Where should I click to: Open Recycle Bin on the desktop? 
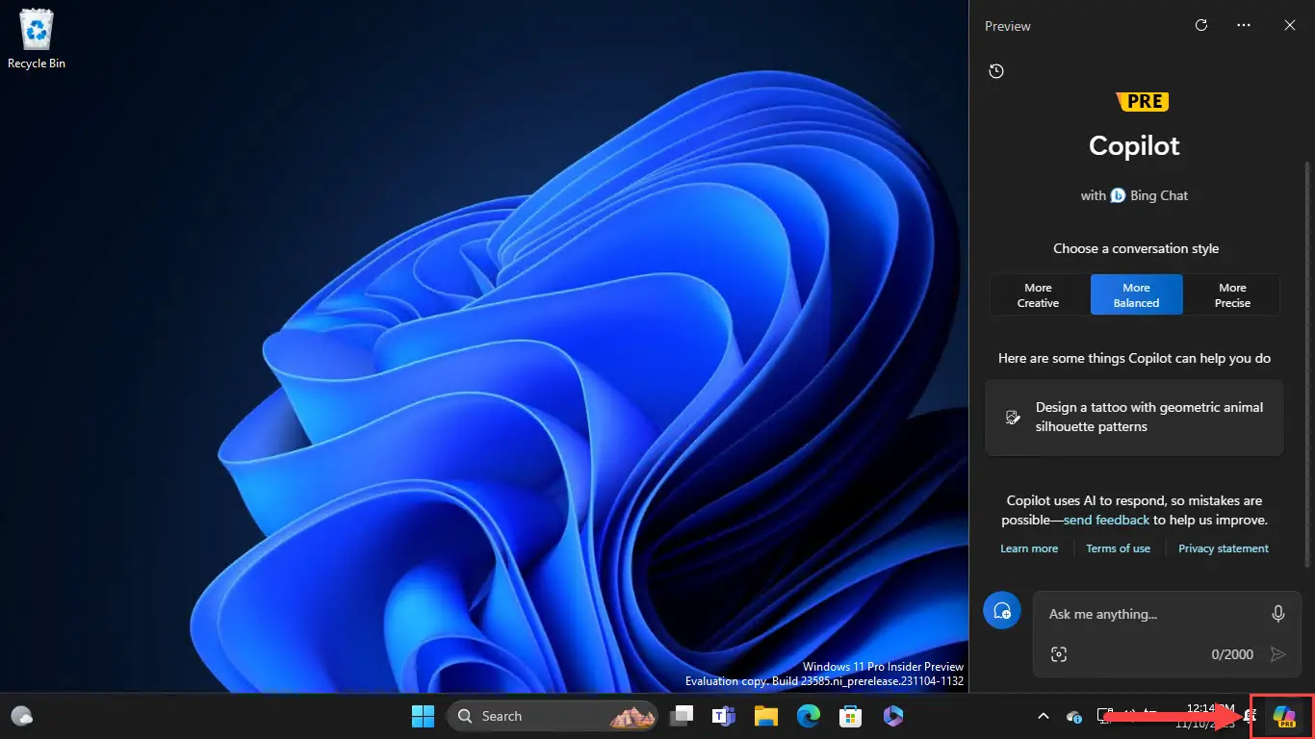(37, 38)
